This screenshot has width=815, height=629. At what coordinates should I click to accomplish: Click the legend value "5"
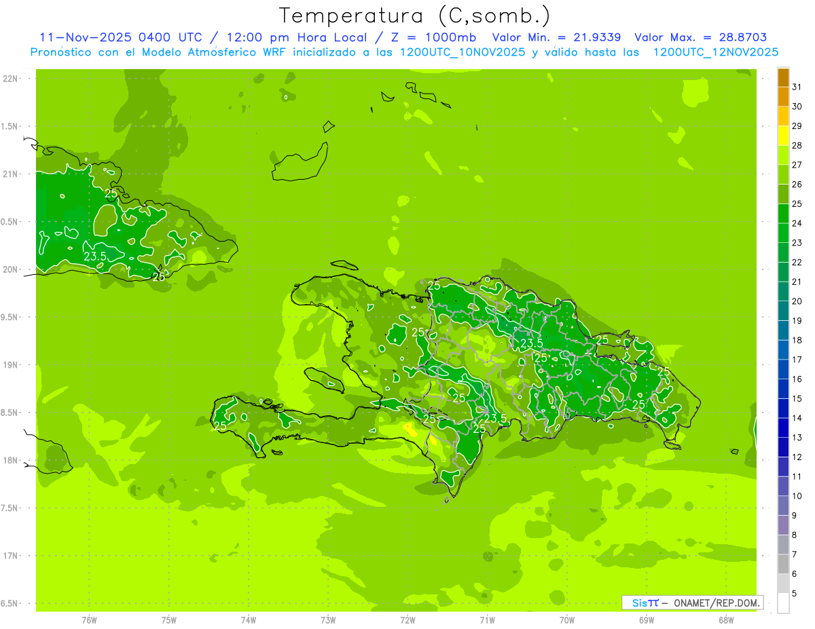[795, 593]
